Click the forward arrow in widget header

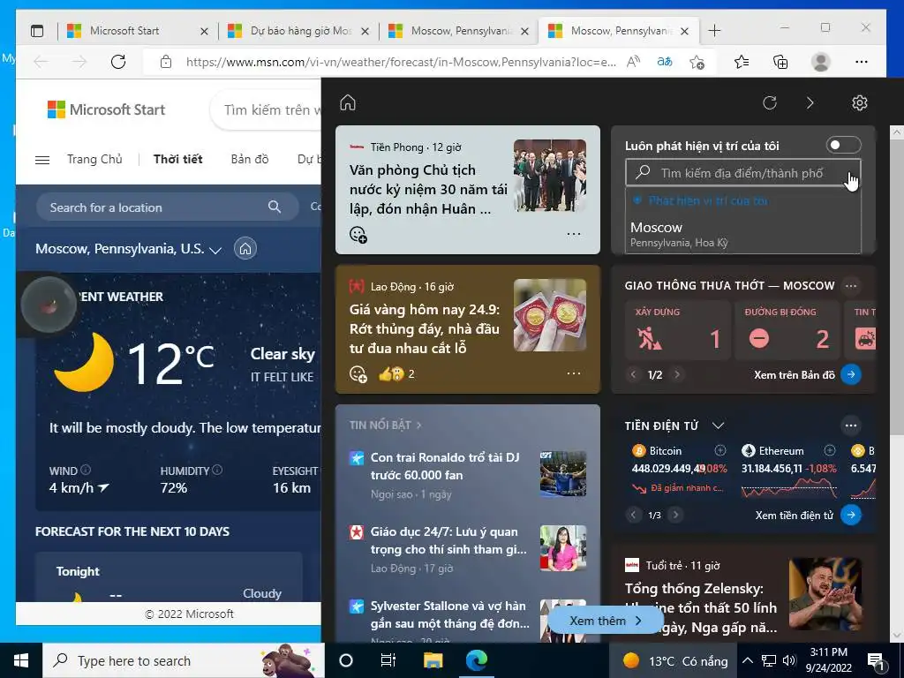810,102
